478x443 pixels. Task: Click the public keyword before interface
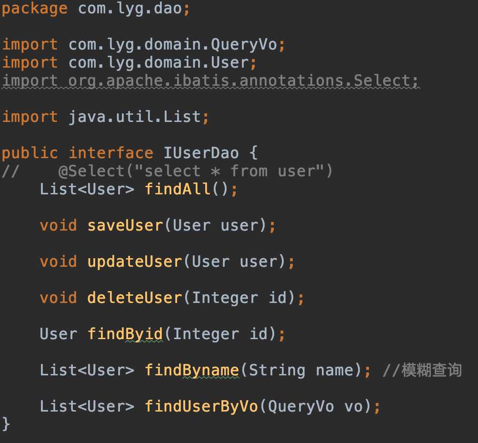click(x=30, y=153)
